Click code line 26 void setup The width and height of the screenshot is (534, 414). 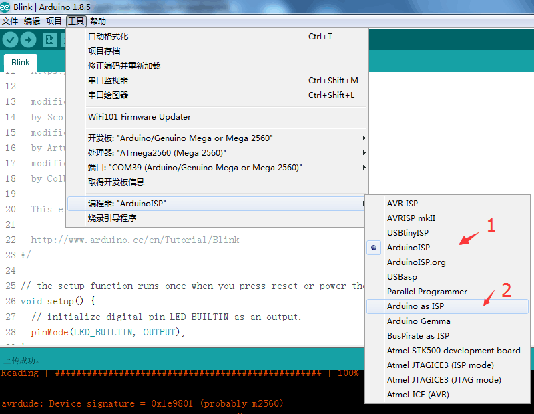click(58, 302)
